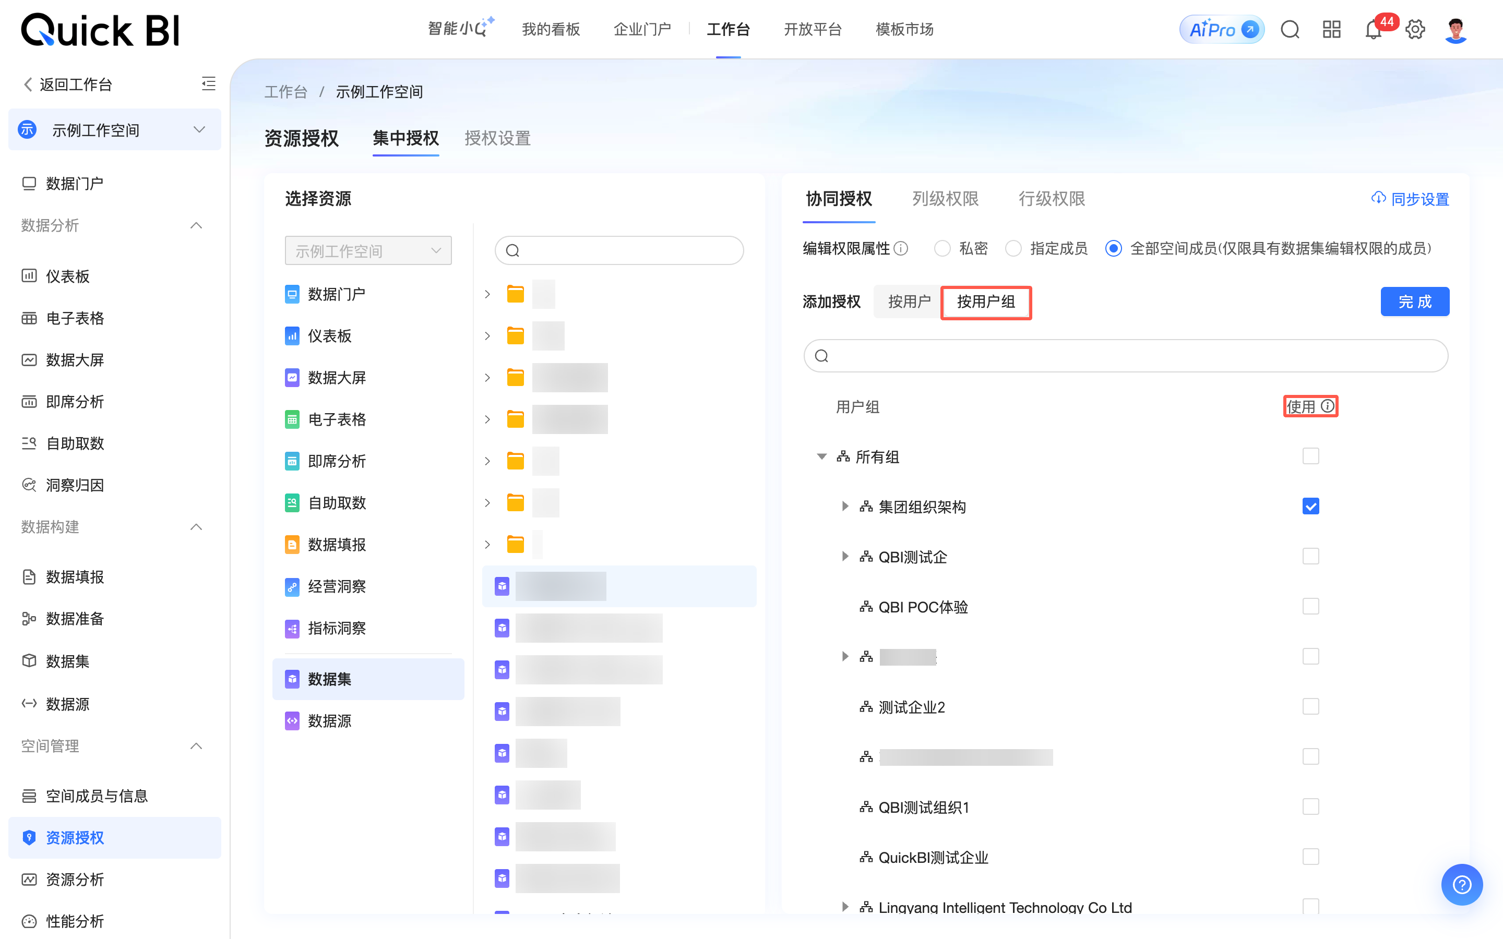Image resolution: width=1503 pixels, height=939 pixels.
Task: Select the 全部空间成员 radio option
Action: 1114,248
